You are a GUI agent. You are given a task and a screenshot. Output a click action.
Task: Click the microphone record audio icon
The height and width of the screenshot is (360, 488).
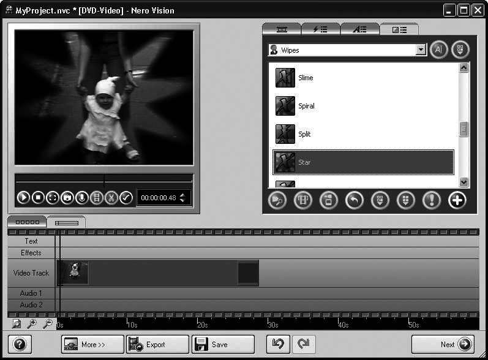point(81,198)
